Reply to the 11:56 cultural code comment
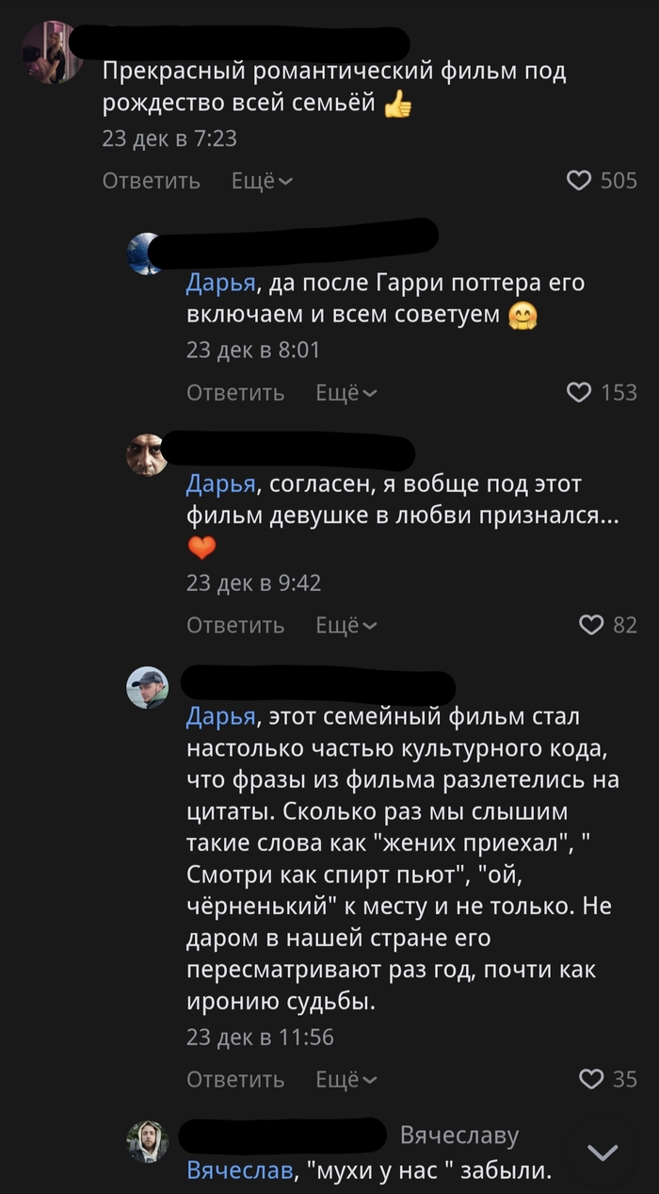This screenshot has width=659, height=1194. [x=235, y=1079]
